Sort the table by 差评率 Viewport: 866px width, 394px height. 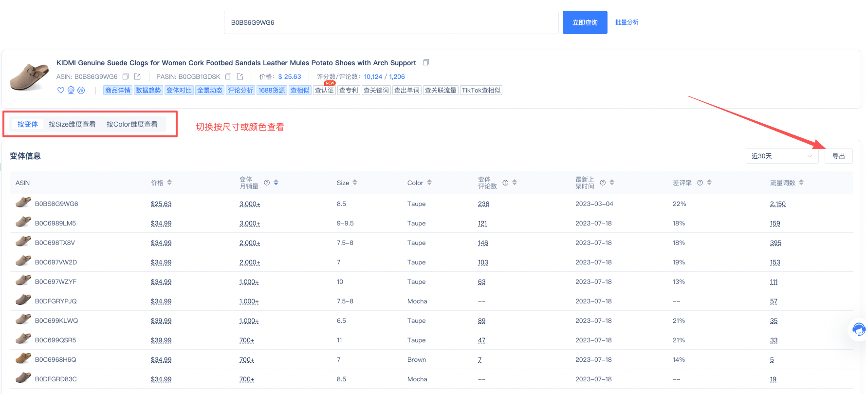point(709,183)
